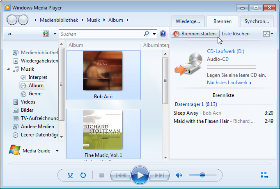Select Sleep Away in the burn list
The width and height of the screenshot is (280, 189).
(x=223, y=113)
